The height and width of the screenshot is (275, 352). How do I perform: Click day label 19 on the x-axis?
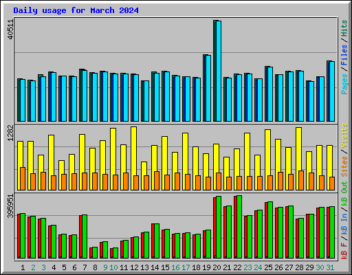tap(206, 267)
